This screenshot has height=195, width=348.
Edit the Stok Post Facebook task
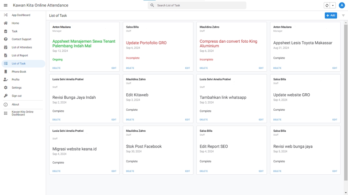click(187, 171)
